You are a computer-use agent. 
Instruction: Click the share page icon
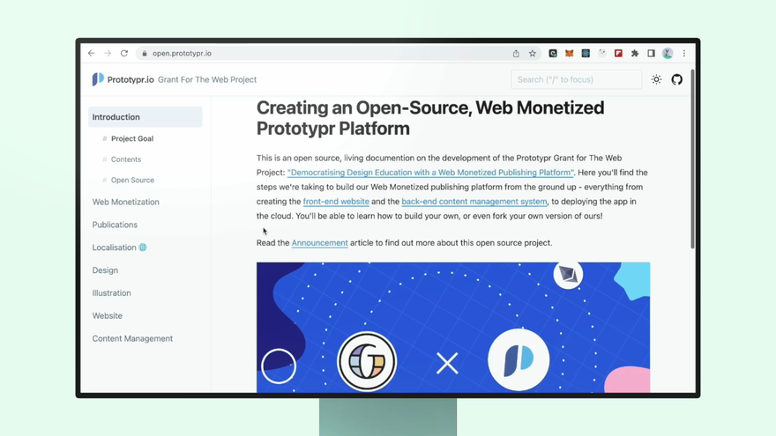[x=516, y=54]
